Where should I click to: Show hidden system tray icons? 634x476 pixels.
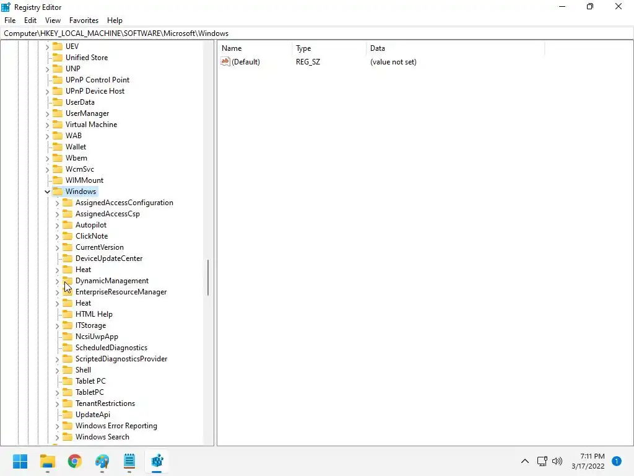pyautogui.click(x=525, y=461)
